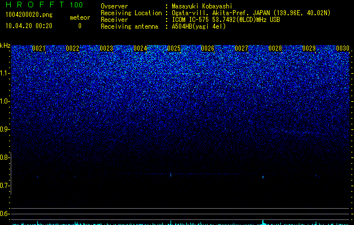Select the version number 1.0.0
The height and width of the screenshot is (225, 354).
point(76,4)
